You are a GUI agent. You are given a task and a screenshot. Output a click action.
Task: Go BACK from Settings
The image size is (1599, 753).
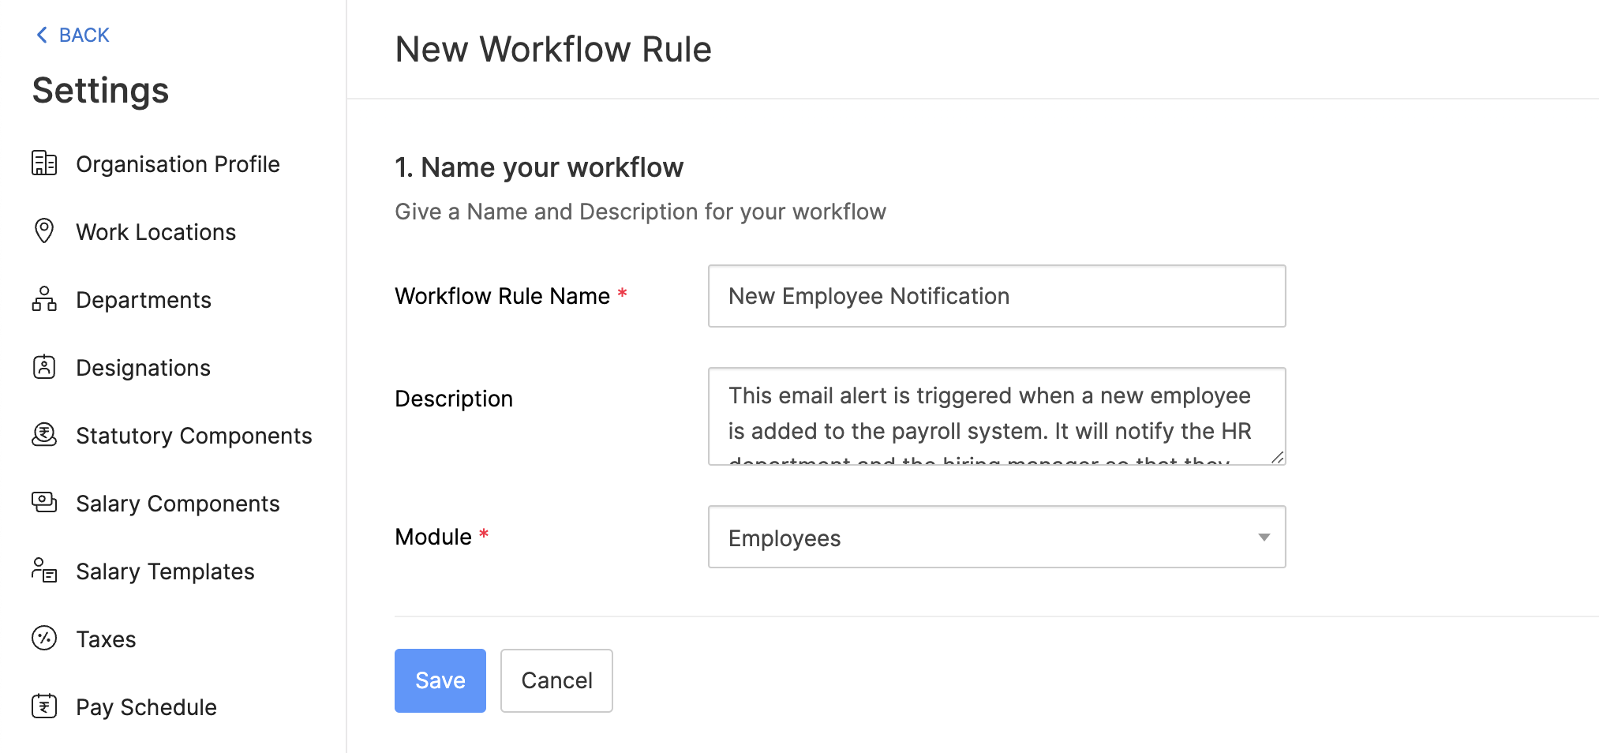coord(73,35)
